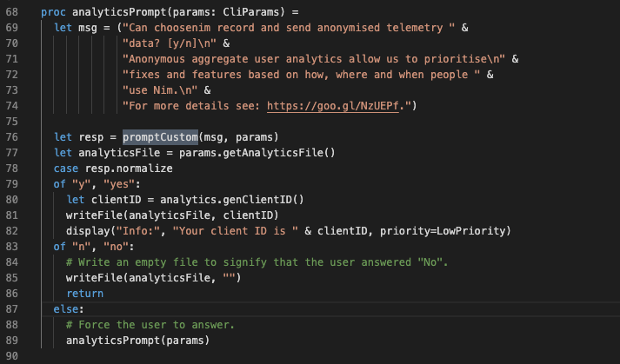The image size is (620, 364).
Task: Click the getAnalyticsFile() call on line 77
Action: 279,153
